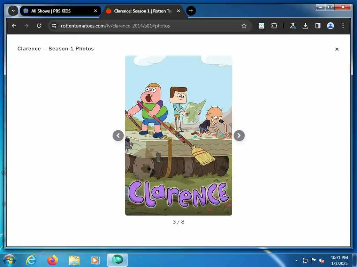Reload the Rotten Tomatoes page

(x=39, y=26)
